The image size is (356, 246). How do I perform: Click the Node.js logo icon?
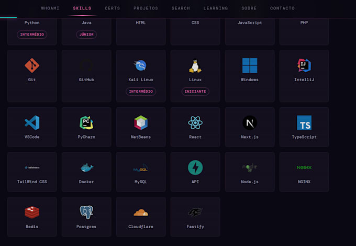pos(250,167)
